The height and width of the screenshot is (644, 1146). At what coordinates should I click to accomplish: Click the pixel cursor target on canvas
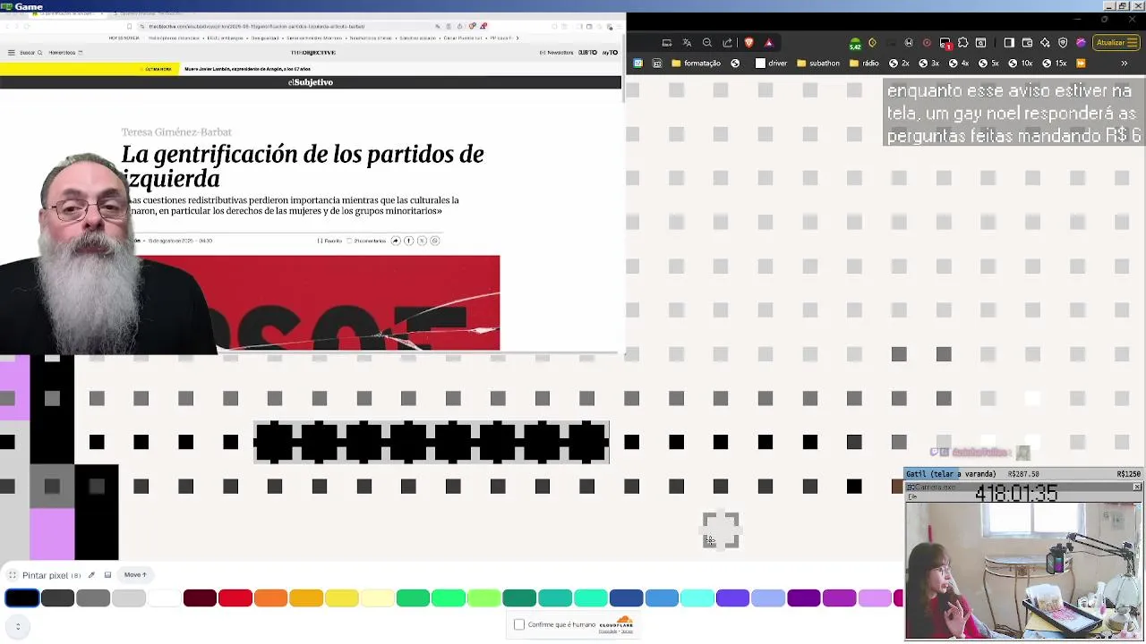(721, 530)
